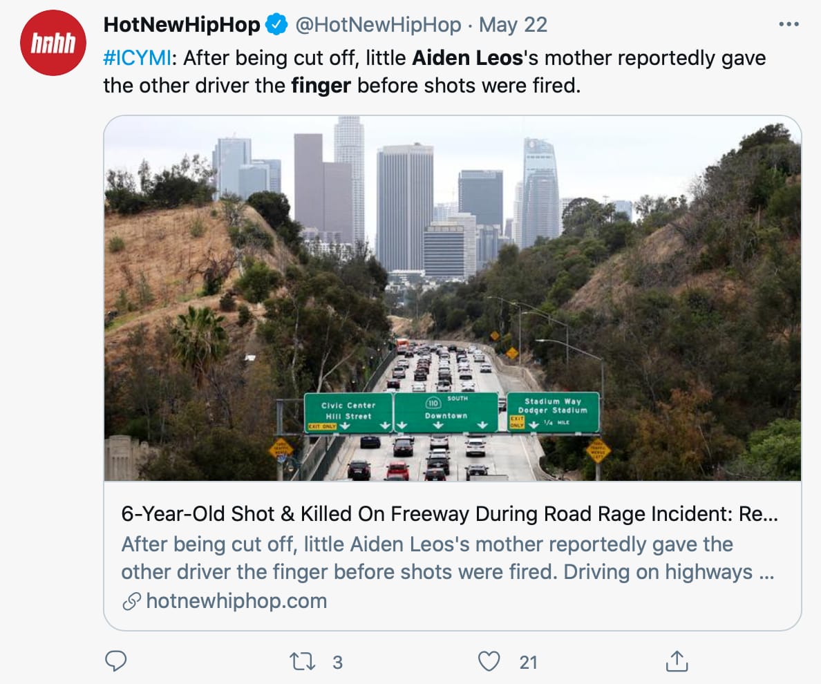Click the bold word "finger" in tweet
821x684 pixels.
(x=321, y=86)
